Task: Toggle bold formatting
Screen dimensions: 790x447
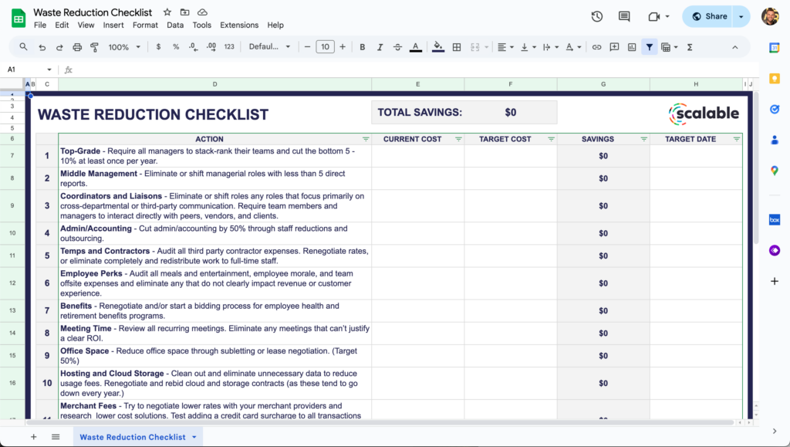Action: [x=363, y=47]
